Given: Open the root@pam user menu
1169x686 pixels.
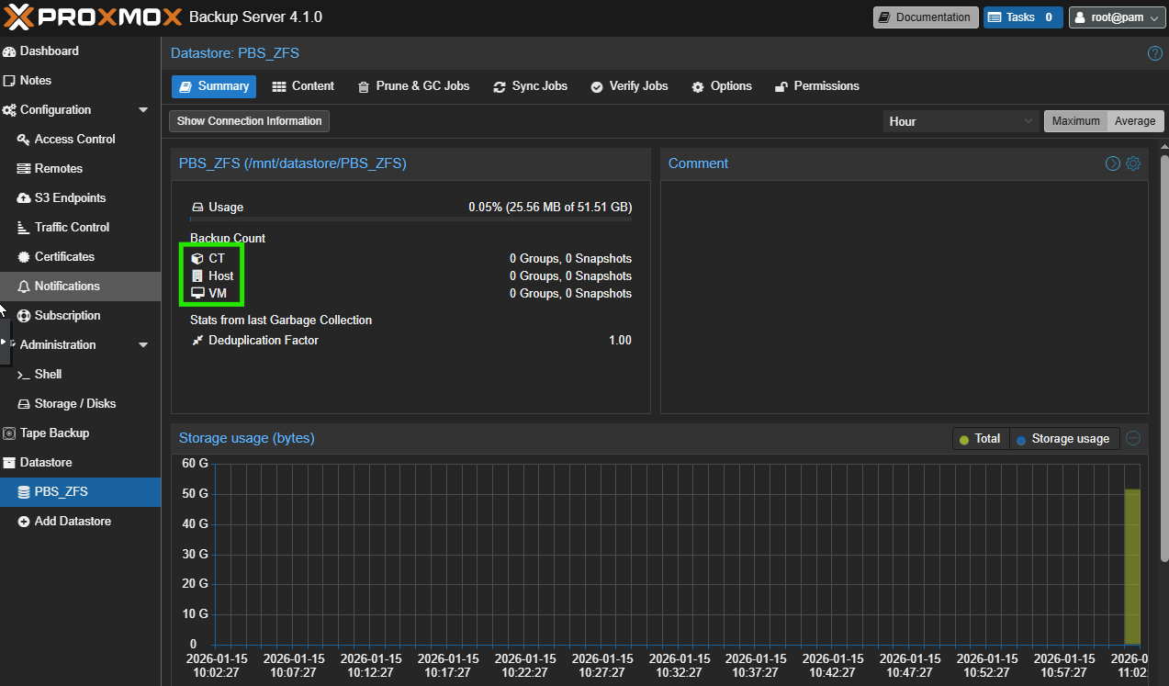Looking at the screenshot, I should [1117, 17].
